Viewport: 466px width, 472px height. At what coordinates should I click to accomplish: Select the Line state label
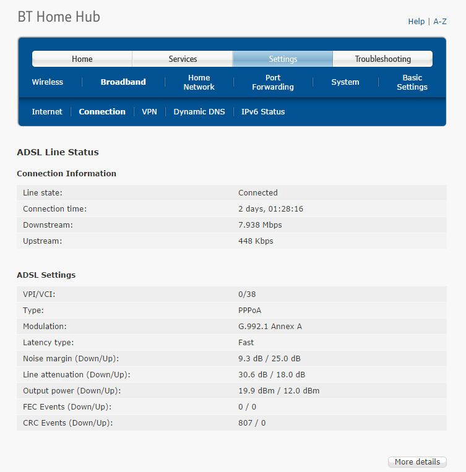point(43,192)
